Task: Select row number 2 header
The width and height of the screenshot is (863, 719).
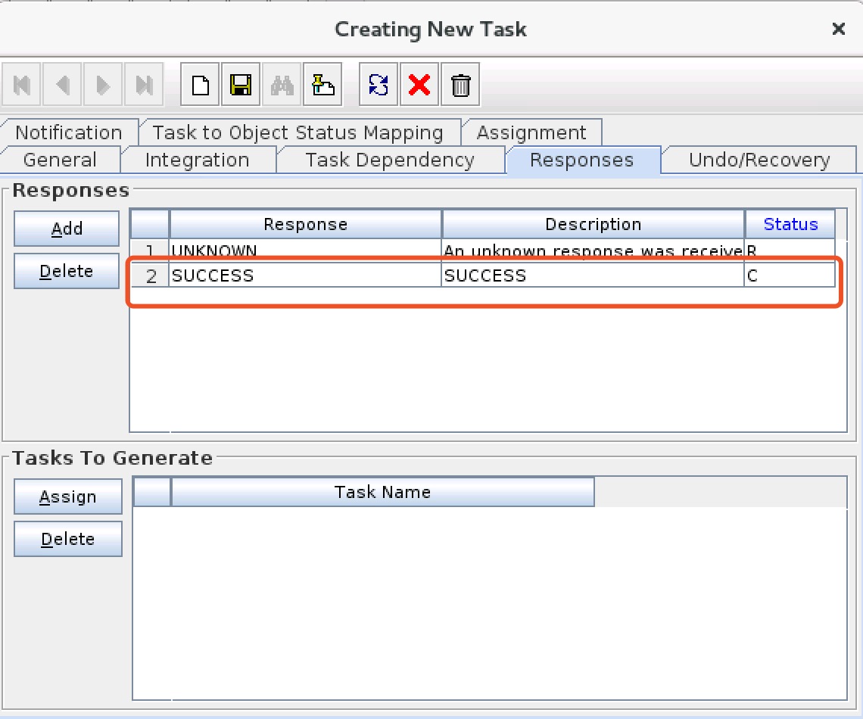Action: pos(150,275)
